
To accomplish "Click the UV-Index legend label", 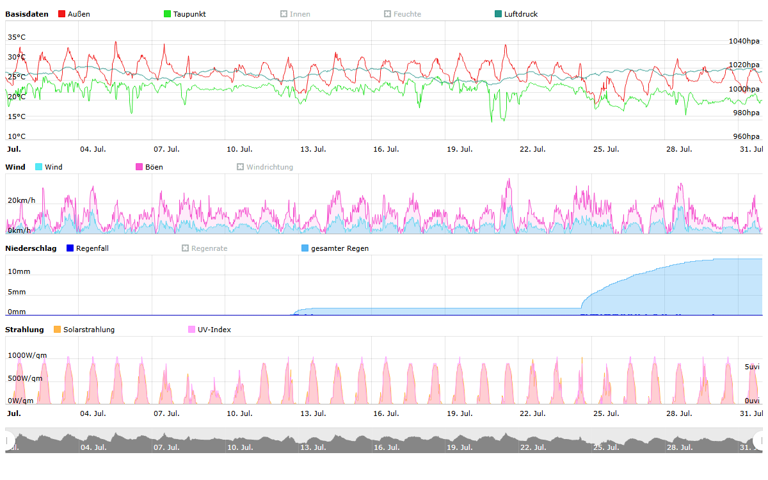I will pos(214,330).
